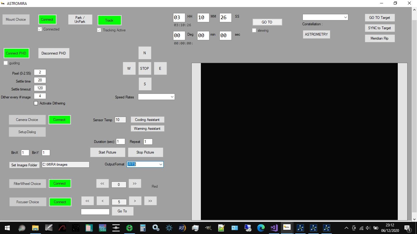The width and height of the screenshot is (417, 234).
Task: Open RegiStax from the taskbar
Action: tap(103, 228)
